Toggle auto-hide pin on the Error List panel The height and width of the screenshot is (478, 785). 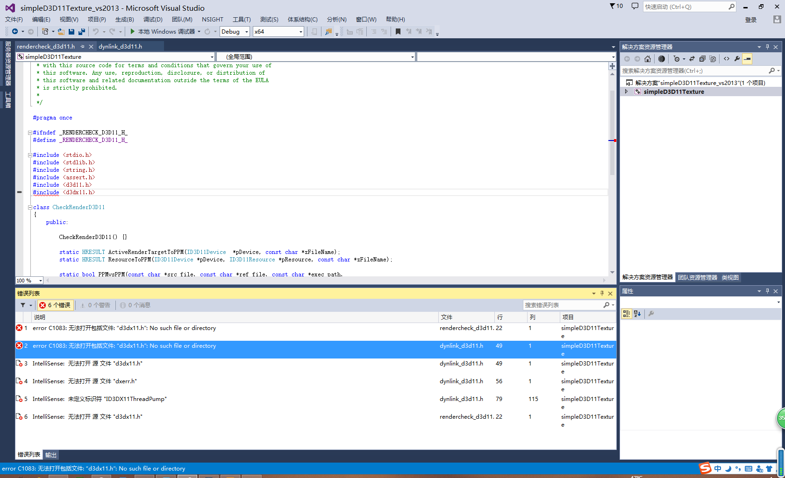[x=602, y=294]
